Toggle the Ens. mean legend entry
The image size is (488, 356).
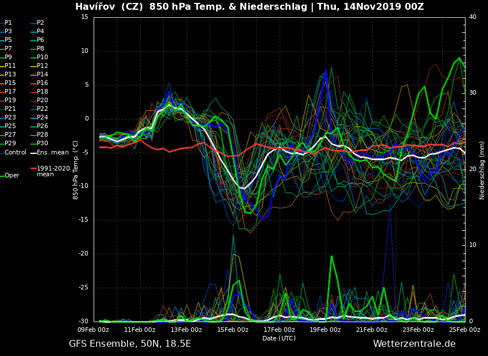point(52,152)
